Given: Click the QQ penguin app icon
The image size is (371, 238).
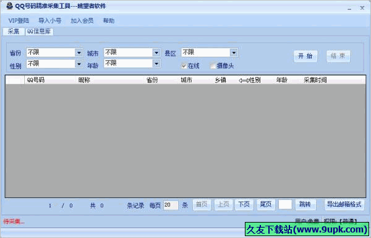Looking at the screenshot, I should click(x=9, y=6).
